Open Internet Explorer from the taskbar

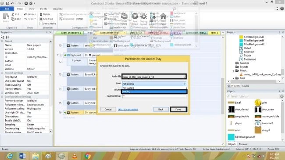click(x=10, y=156)
